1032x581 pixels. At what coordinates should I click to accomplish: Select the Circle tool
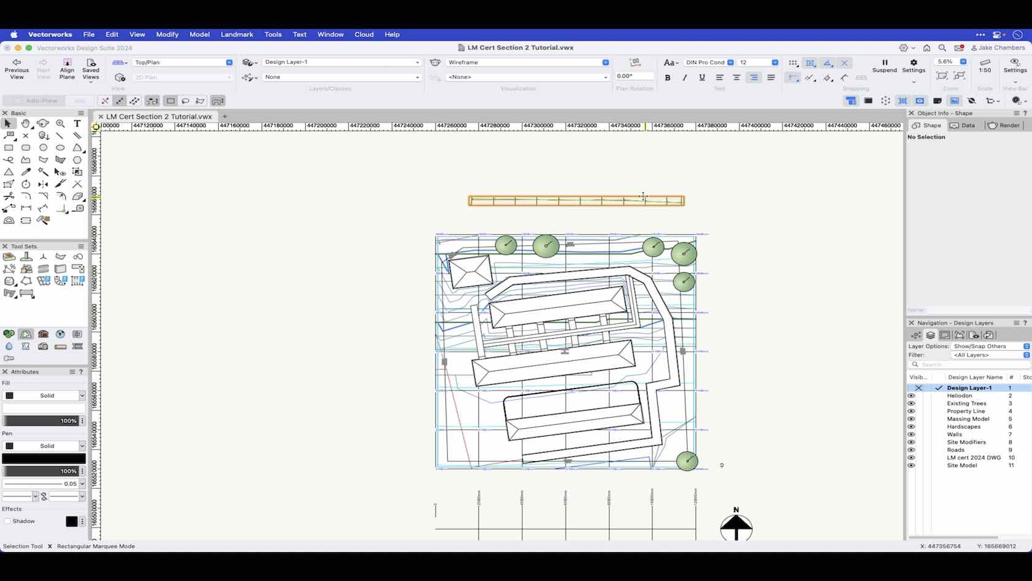coord(43,148)
